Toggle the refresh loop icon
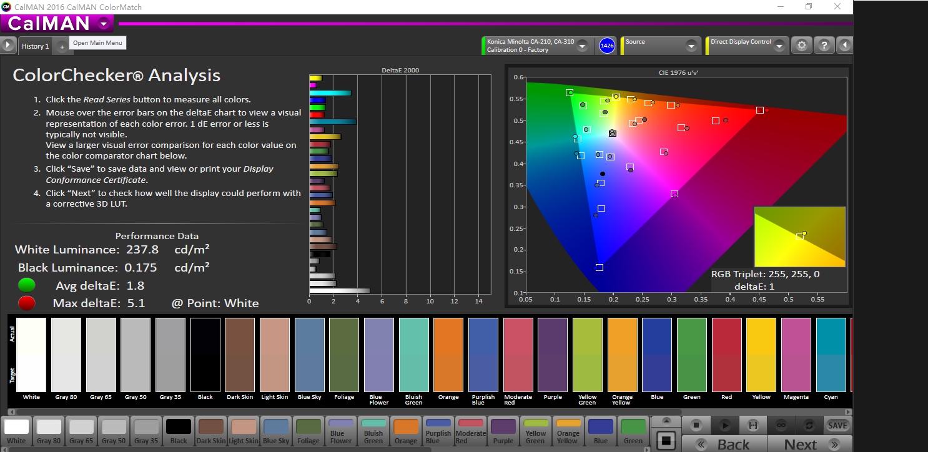928x452 pixels. (809, 425)
